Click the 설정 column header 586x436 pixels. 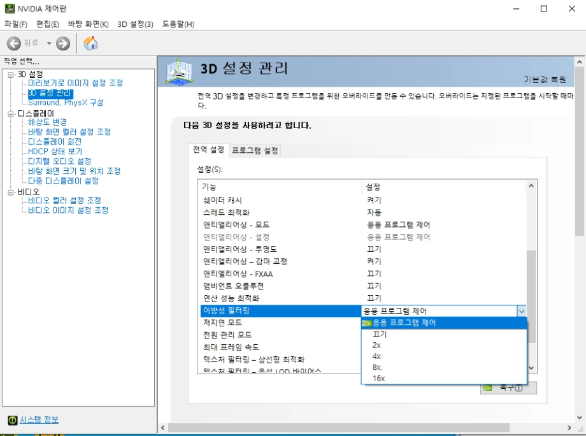tap(443, 187)
